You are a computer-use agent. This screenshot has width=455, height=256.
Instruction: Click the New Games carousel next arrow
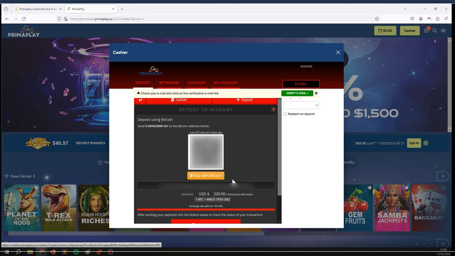(442, 176)
